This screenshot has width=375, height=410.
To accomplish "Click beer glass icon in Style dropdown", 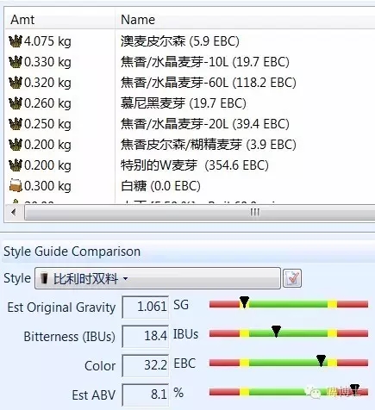I will pos(44,278).
